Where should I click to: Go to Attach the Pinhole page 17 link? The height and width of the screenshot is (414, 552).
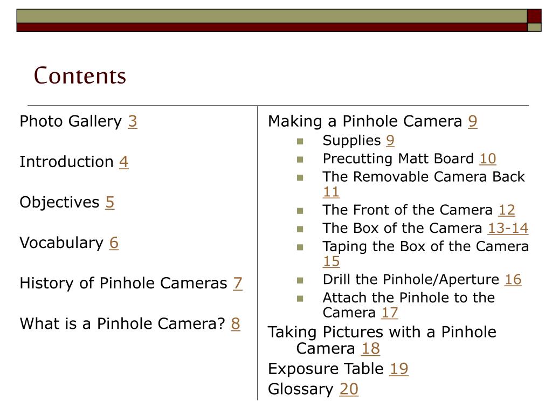[x=389, y=313]
